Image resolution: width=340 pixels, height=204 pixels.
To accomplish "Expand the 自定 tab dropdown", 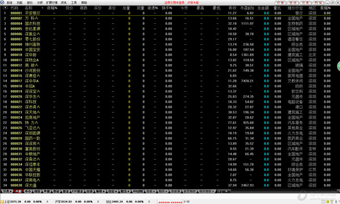I will 113,191.
